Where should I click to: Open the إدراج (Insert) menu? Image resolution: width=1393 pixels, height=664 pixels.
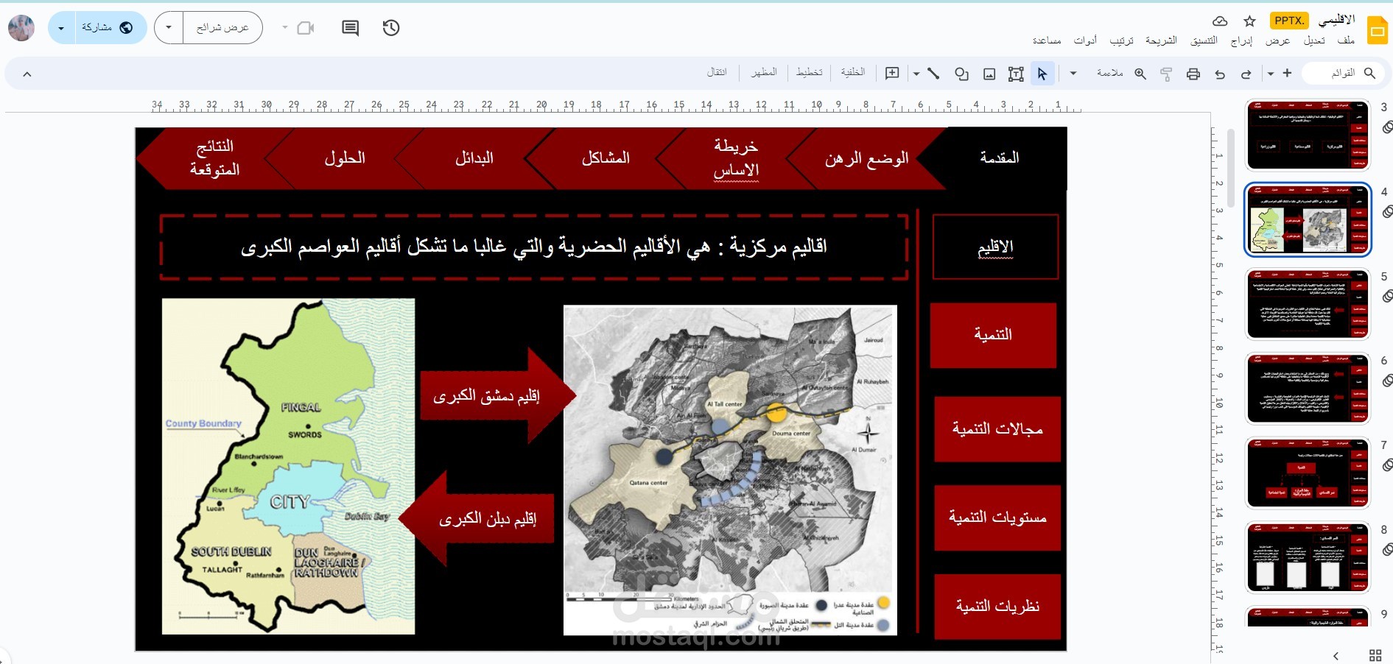[1242, 40]
